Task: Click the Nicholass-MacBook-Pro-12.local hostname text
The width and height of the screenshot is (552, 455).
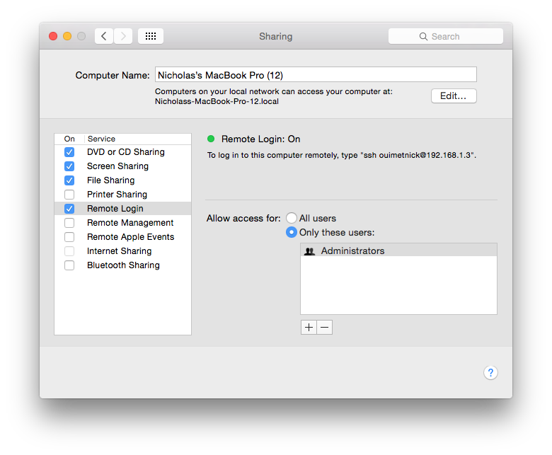Action: coord(217,101)
